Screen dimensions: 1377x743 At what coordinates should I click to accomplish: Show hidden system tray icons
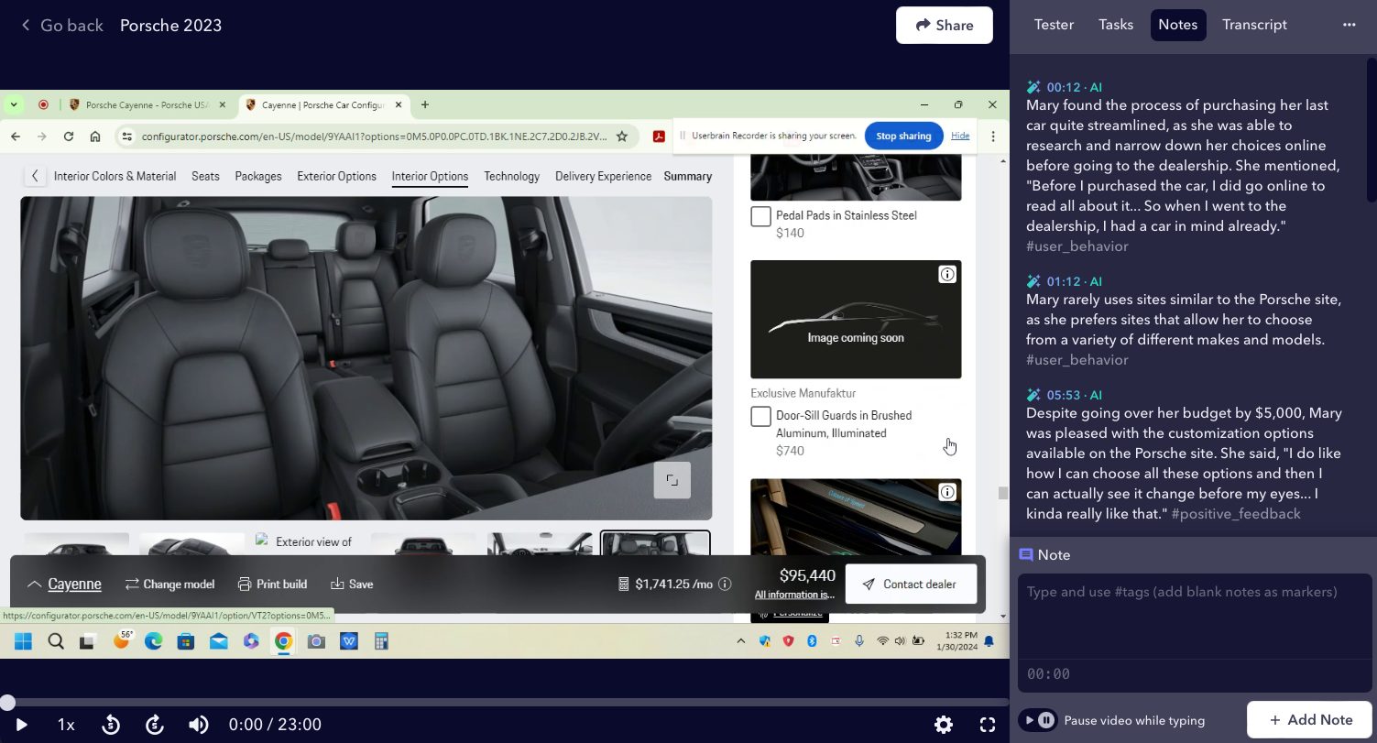(740, 641)
